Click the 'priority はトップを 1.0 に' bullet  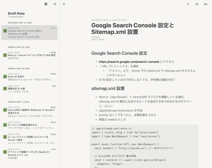pos(128,115)
